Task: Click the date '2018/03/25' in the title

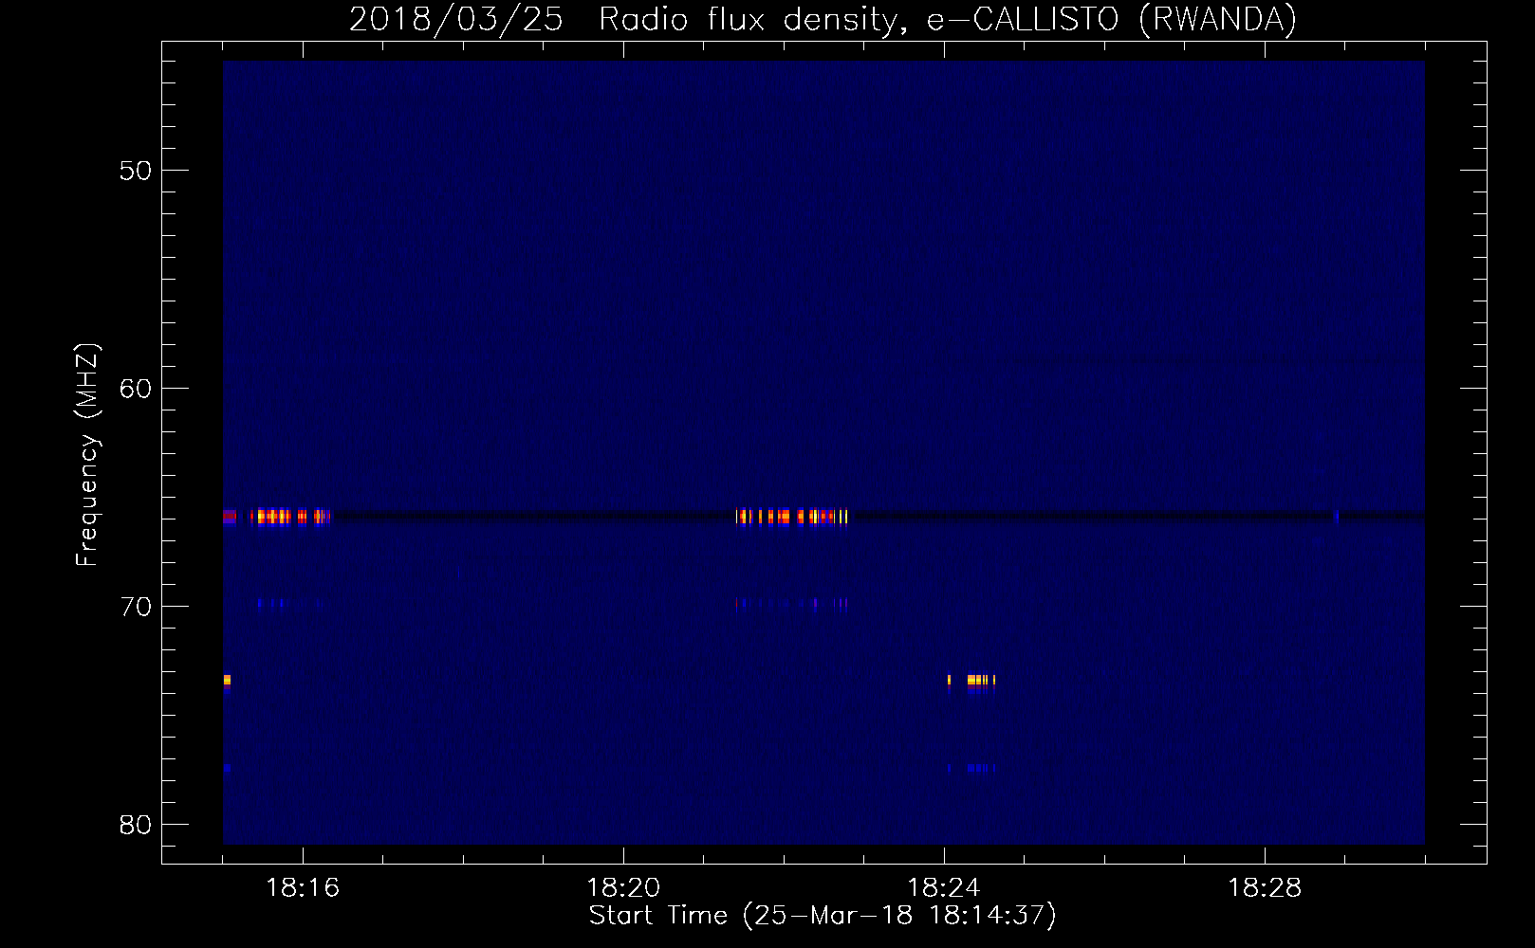Action: tap(456, 19)
